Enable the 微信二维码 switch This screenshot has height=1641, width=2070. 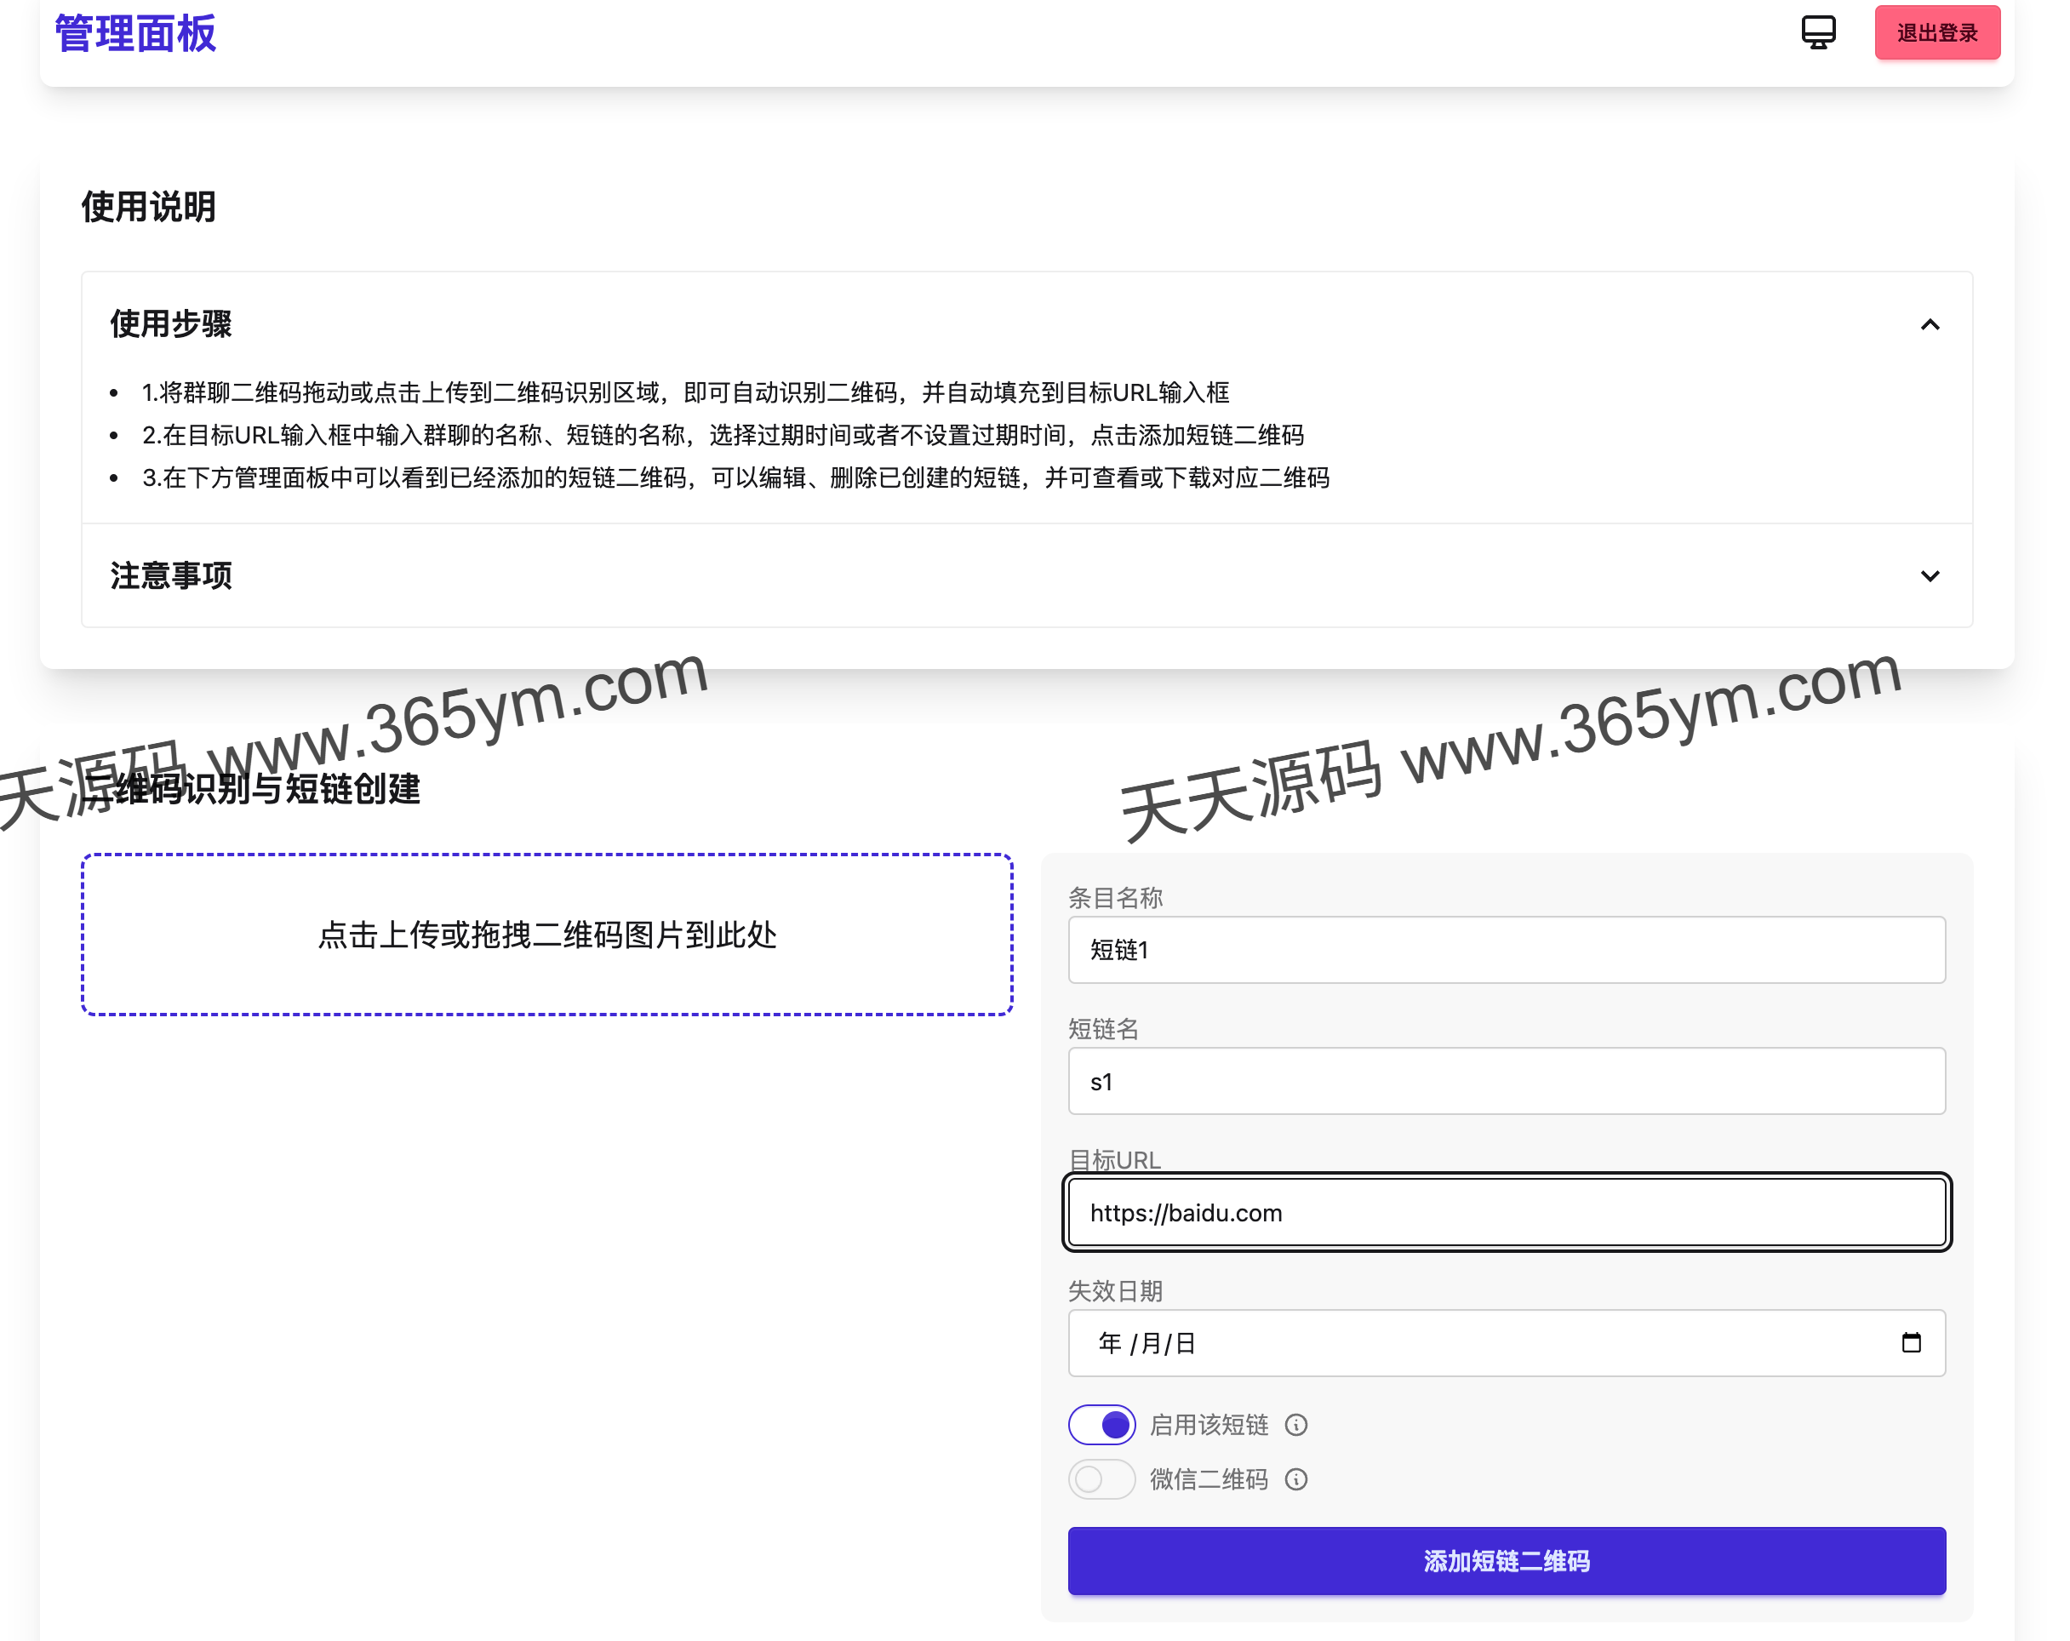pyautogui.click(x=1101, y=1479)
